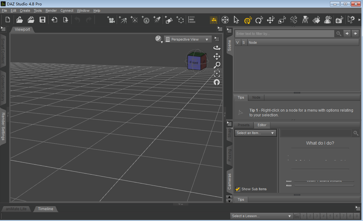363x221 pixels.
Task: Click the Scene filter search magnifier button
Action: tap(339, 34)
